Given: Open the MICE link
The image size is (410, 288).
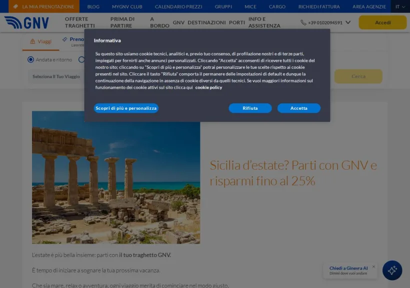Looking at the screenshot, I should pyautogui.click(x=250, y=6).
